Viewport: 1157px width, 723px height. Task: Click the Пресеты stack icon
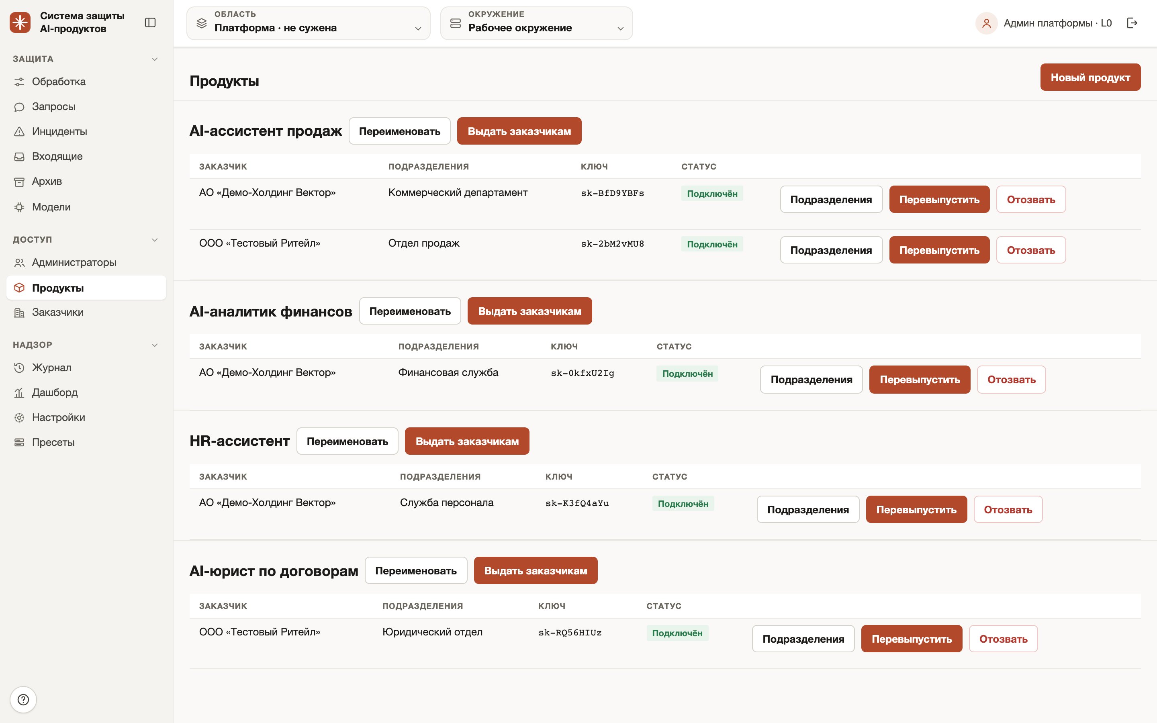tap(19, 442)
